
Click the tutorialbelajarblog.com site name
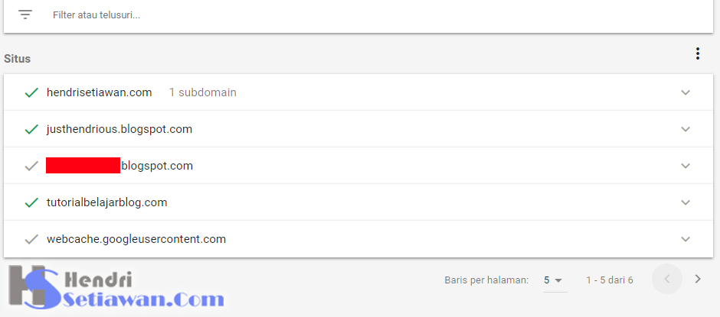click(x=106, y=202)
